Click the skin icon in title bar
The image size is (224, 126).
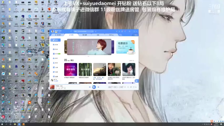[x=122, y=31]
